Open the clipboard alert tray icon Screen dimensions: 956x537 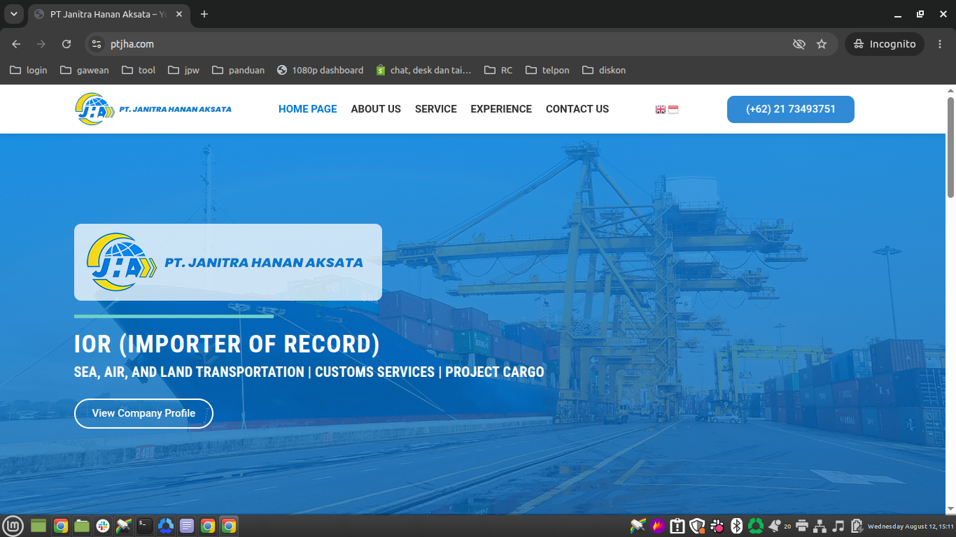(677, 526)
